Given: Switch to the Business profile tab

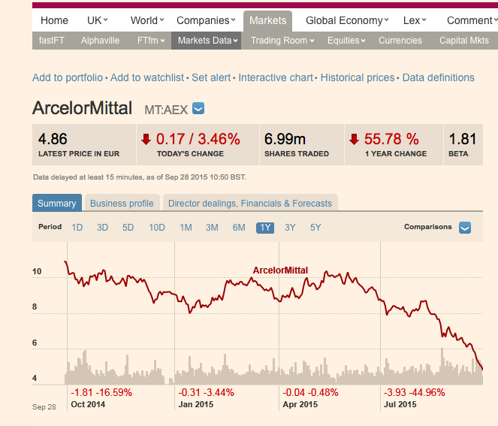Looking at the screenshot, I should point(122,204).
